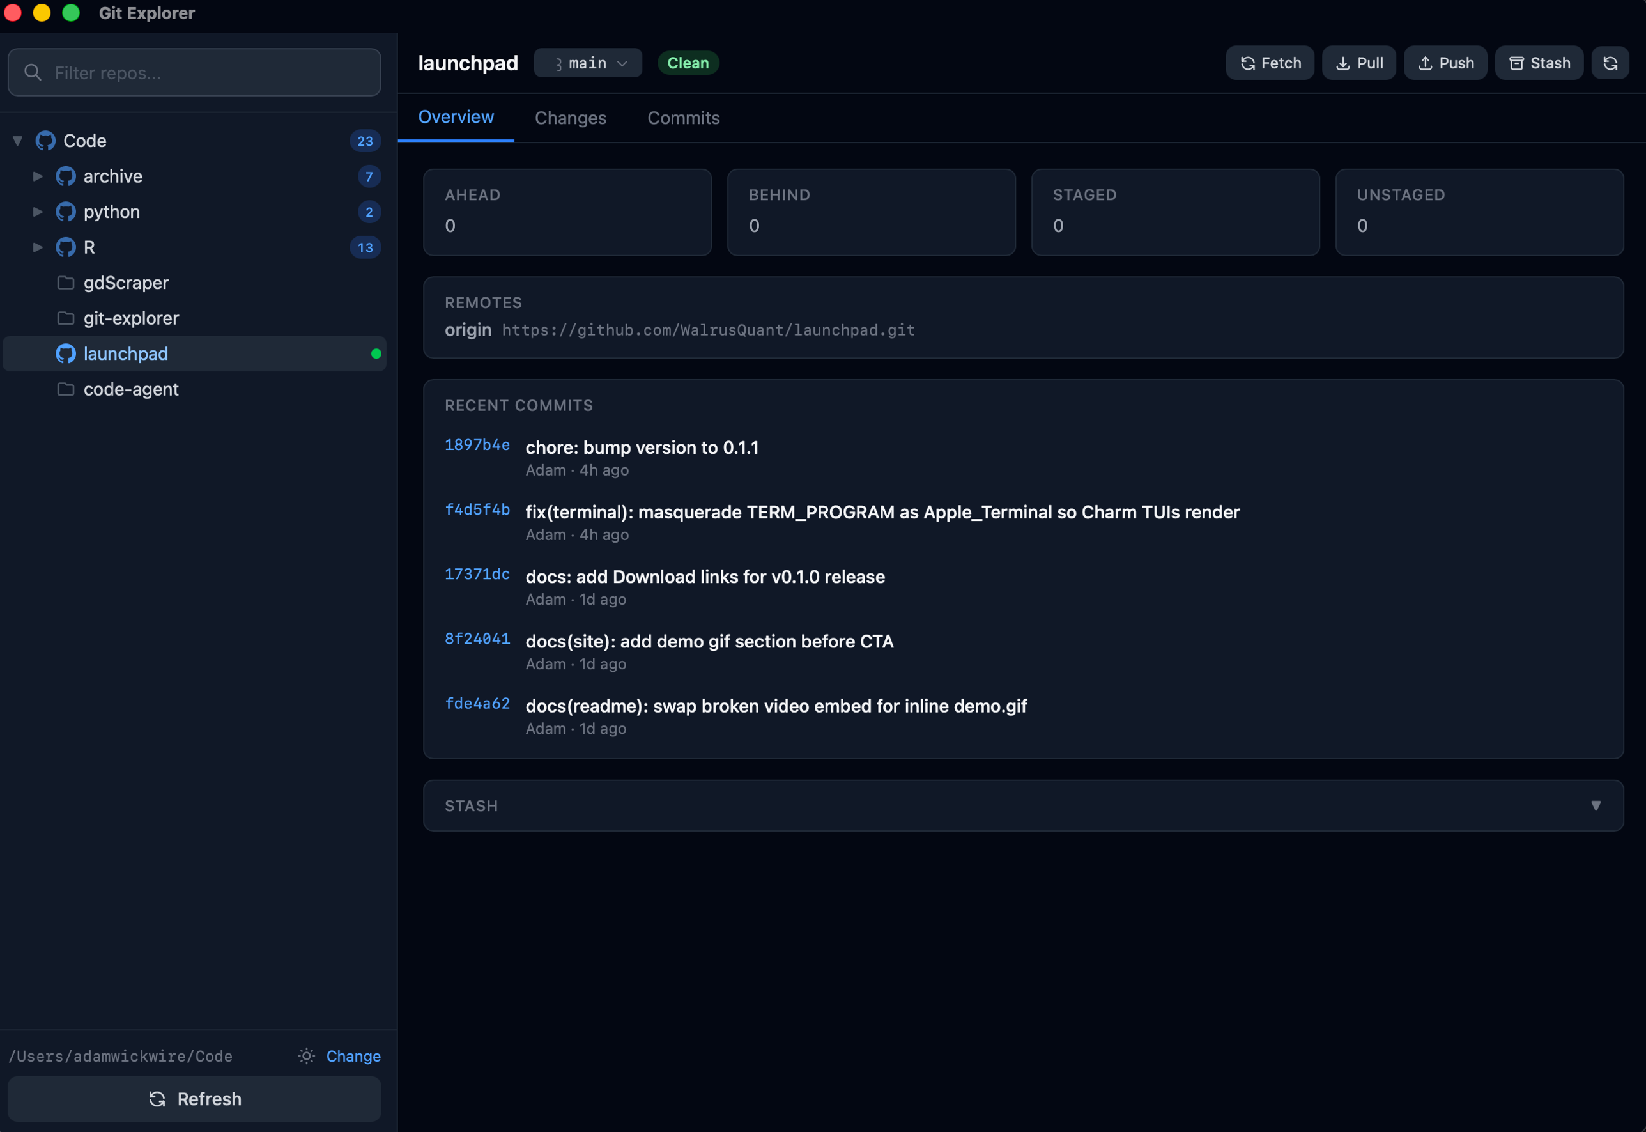Viewport: 1646px width, 1132px height.
Task: Select the gdScraper repo row
Action: click(194, 283)
